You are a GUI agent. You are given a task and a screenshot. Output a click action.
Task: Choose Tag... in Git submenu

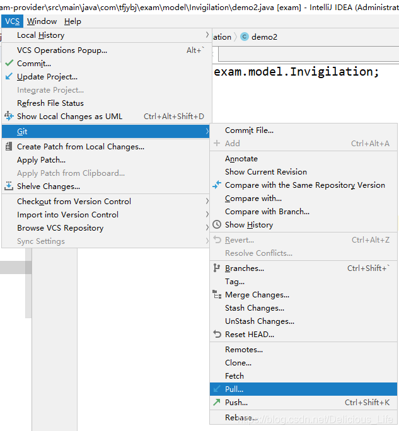[303, 281]
